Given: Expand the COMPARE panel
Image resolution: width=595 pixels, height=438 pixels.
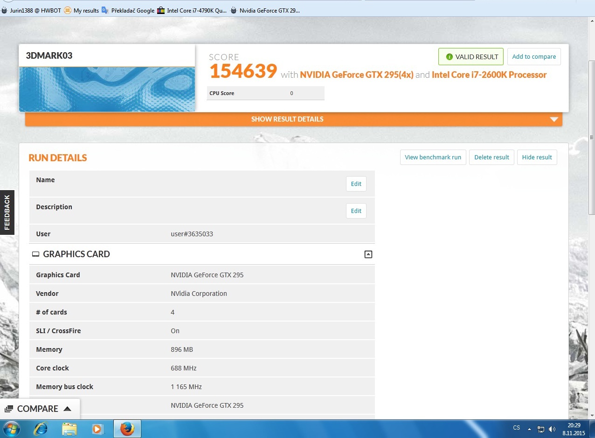Looking at the screenshot, I should (x=40, y=409).
